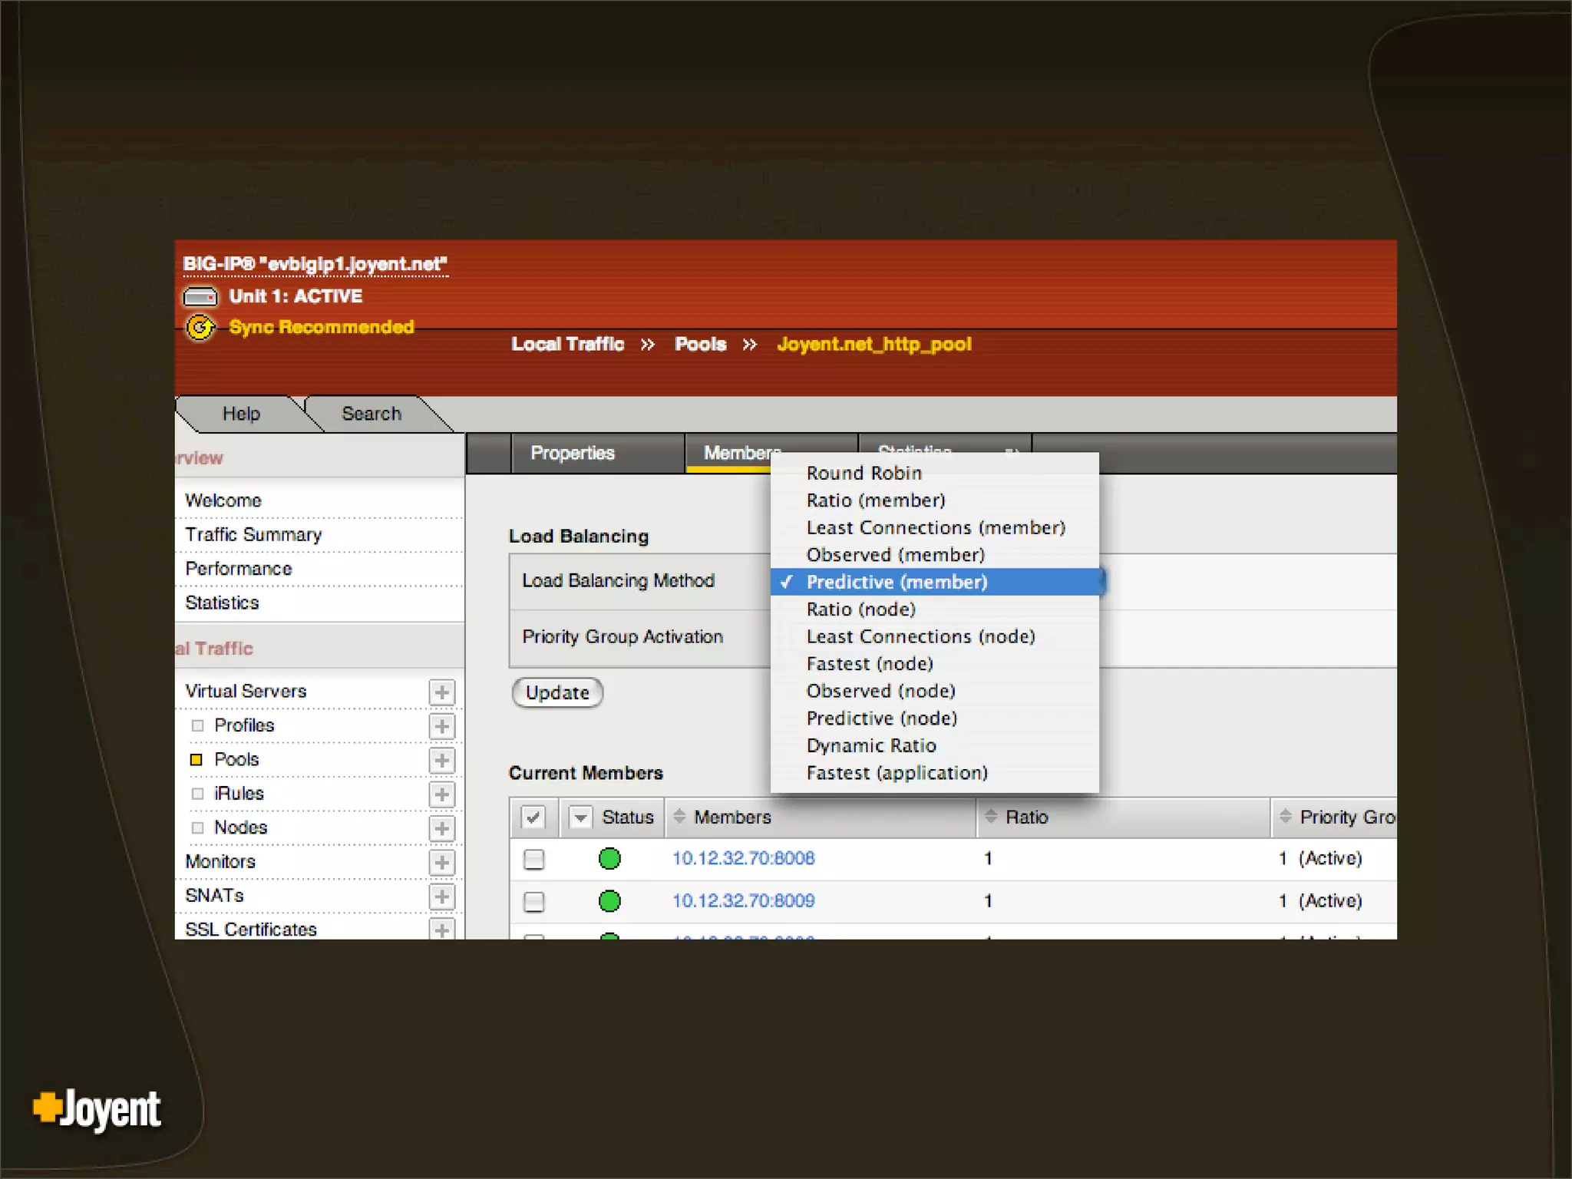Screen dimensions: 1572x1179
Task: Open the Status filter dropdown arrow
Action: [x=580, y=817]
